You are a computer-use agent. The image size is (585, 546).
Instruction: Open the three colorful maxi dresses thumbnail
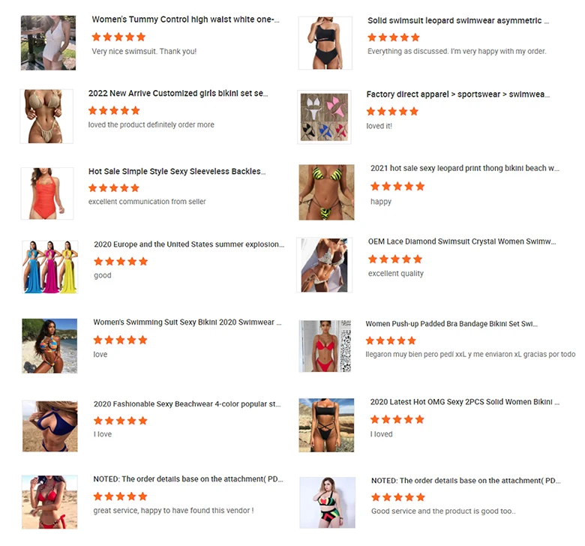click(50, 267)
